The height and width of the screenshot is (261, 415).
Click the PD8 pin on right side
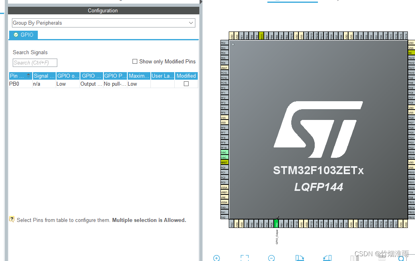[x=411, y=197]
